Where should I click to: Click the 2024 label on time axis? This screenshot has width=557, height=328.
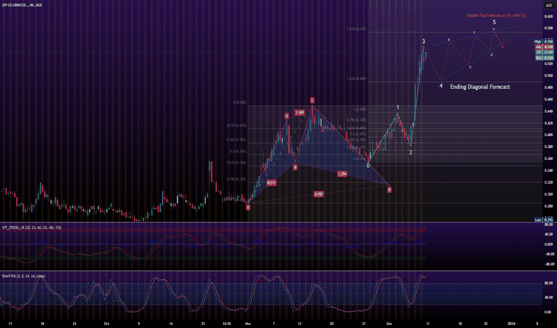pyautogui.click(x=512, y=323)
